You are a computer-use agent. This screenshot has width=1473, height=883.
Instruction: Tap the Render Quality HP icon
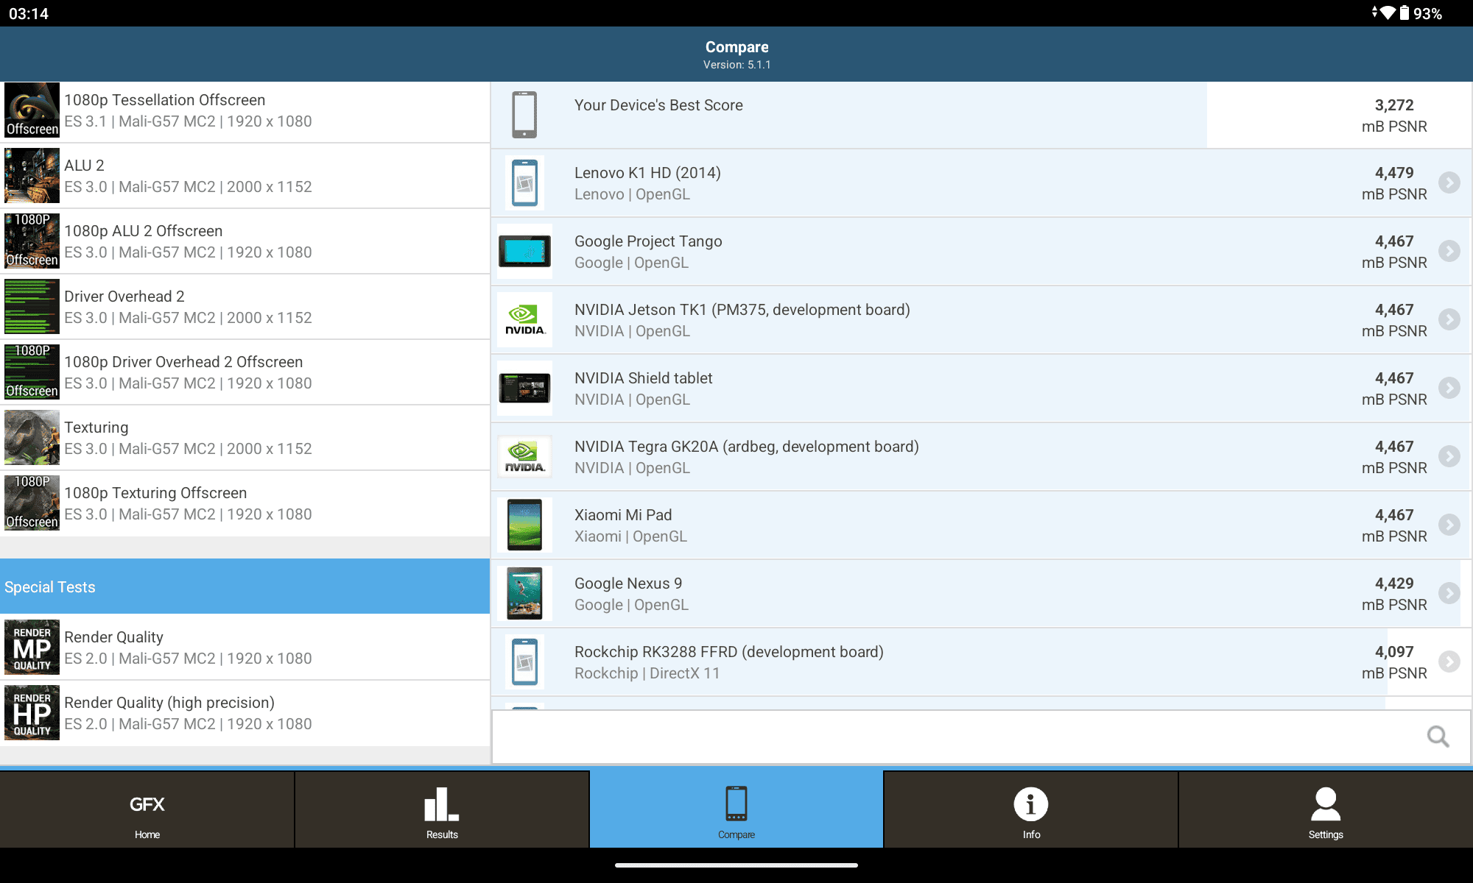point(29,713)
